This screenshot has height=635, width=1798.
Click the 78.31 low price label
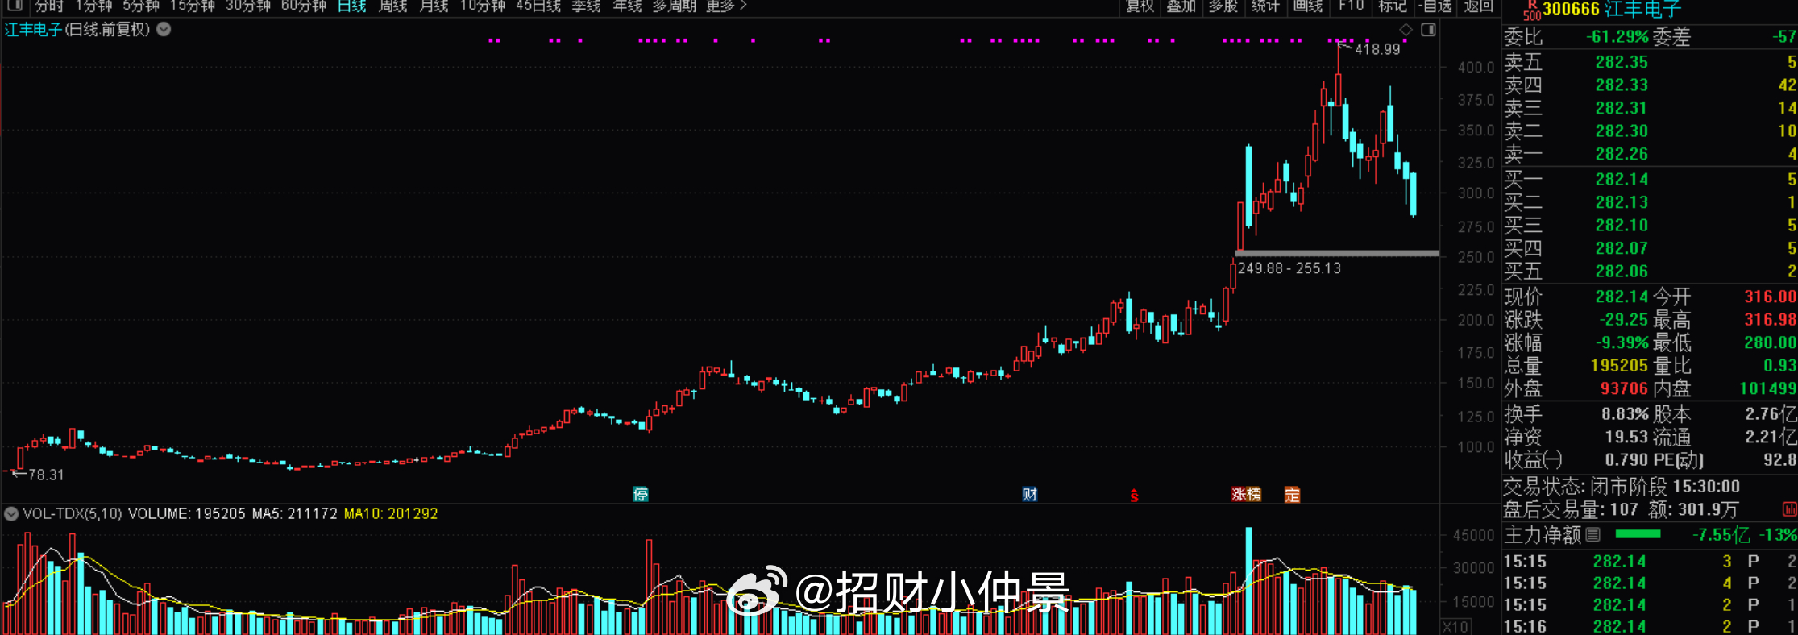tap(46, 475)
